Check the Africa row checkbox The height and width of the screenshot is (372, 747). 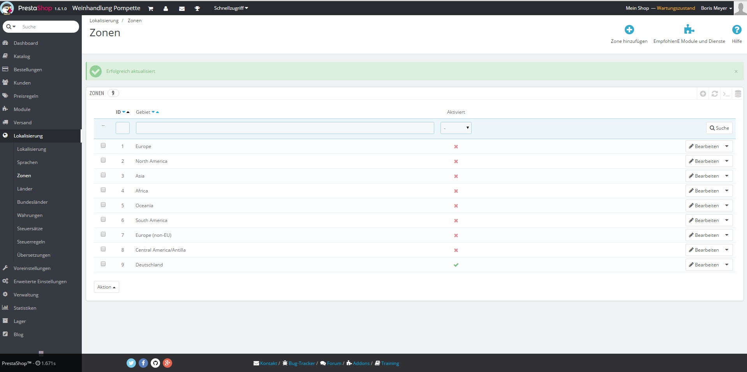[103, 190]
